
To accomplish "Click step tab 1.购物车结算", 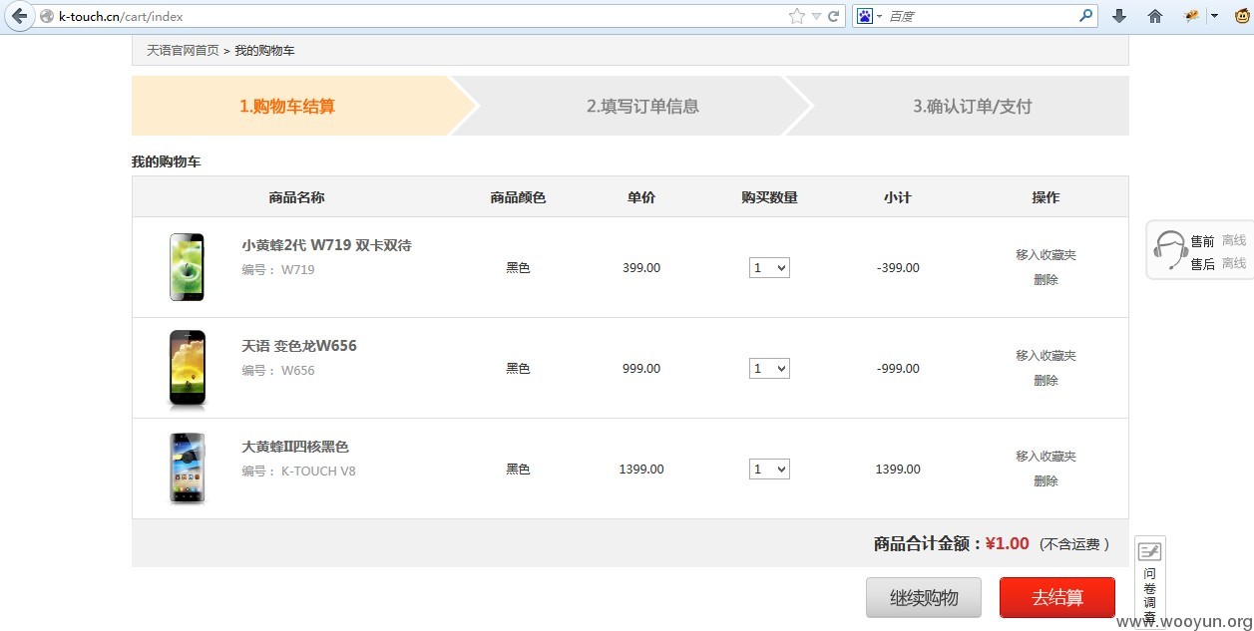I will pyautogui.click(x=287, y=106).
